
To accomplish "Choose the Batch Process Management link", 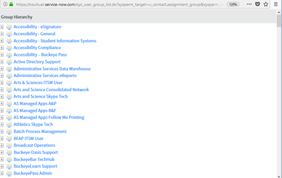I will pos(40,131).
